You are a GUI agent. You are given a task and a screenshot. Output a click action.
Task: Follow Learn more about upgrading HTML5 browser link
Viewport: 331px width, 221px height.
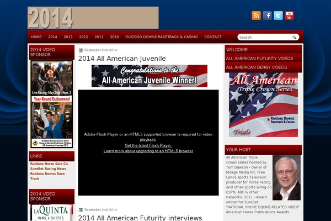click(148, 151)
